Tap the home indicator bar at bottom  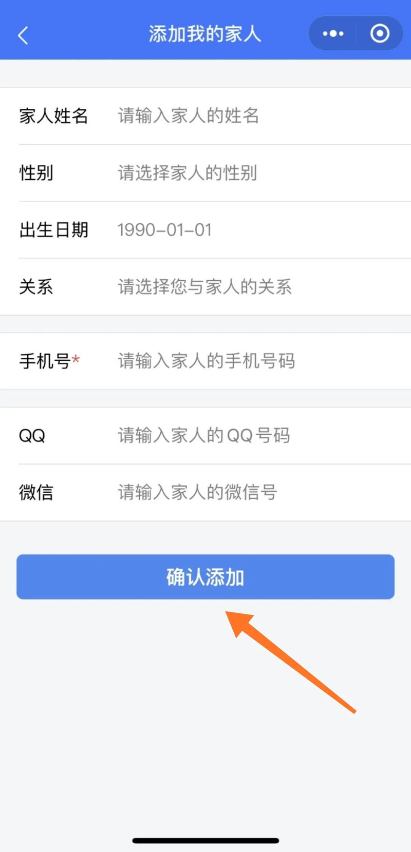(x=206, y=841)
